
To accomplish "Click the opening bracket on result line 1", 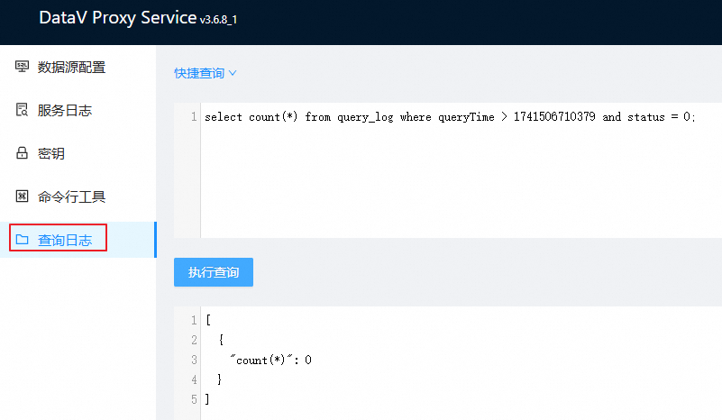I will [x=208, y=320].
